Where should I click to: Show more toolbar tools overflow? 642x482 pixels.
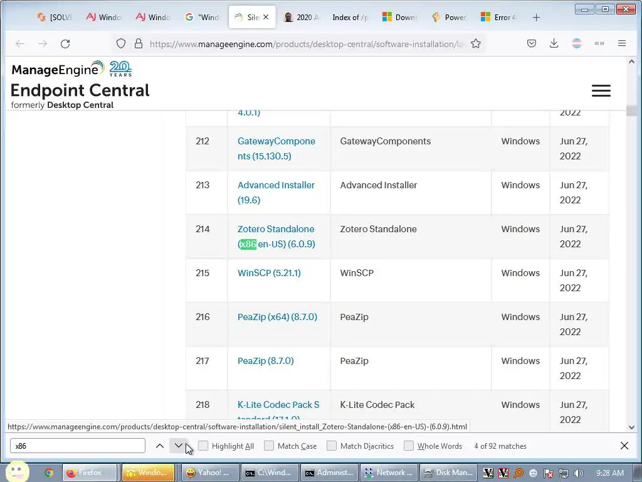(x=599, y=43)
